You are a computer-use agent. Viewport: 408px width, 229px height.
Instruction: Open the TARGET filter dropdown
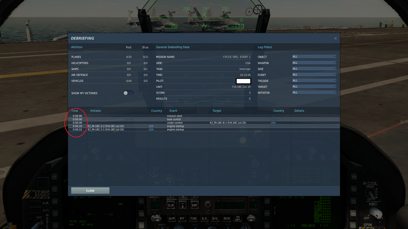314,86
